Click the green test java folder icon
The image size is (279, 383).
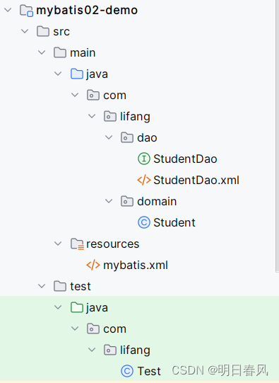77,307
